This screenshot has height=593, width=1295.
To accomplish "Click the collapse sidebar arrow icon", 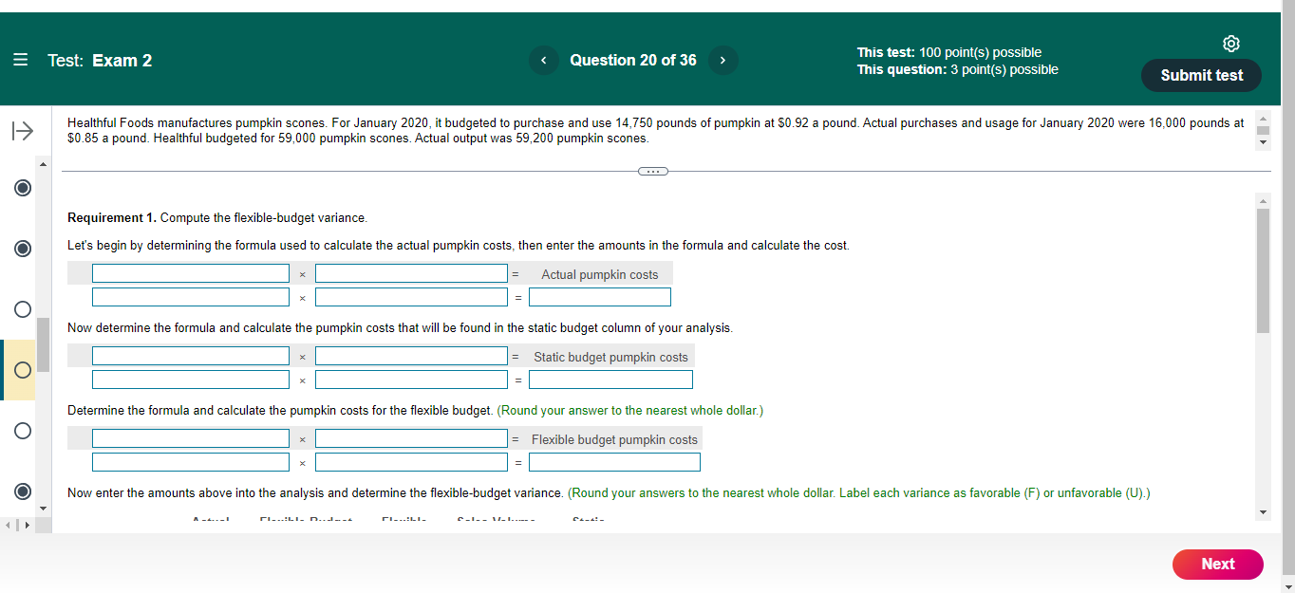I will (23, 130).
